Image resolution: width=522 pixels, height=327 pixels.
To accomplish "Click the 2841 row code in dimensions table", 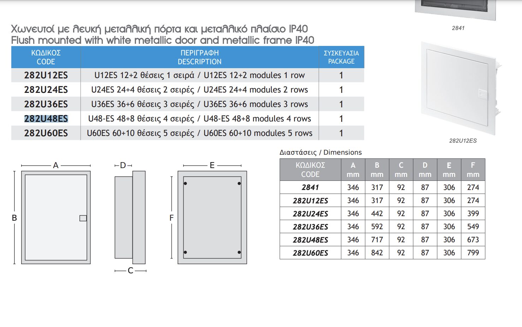I will [x=310, y=188].
